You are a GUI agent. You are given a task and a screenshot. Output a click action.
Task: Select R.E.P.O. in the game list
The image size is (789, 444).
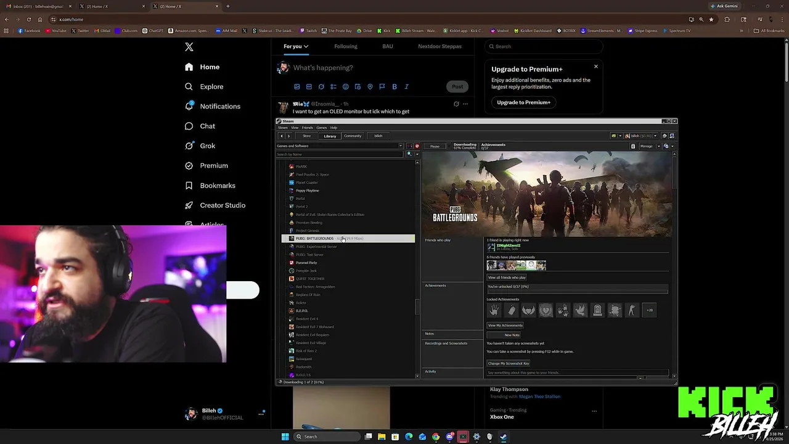pyautogui.click(x=301, y=311)
